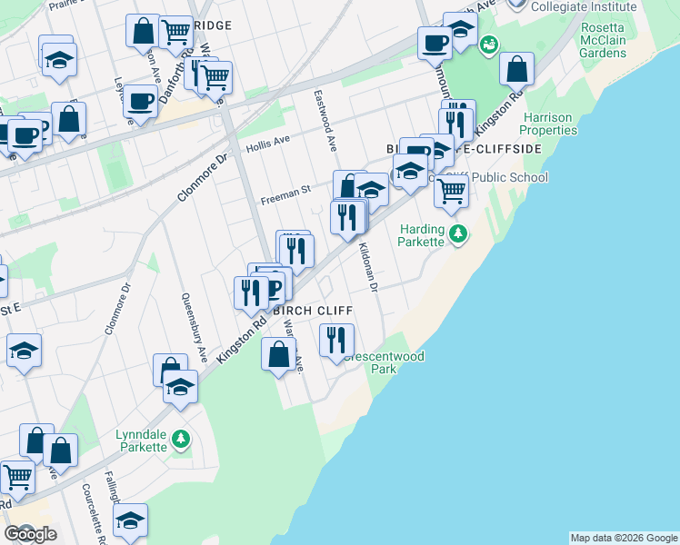Click the Eastwood Ave street label

[x=325, y=121]
